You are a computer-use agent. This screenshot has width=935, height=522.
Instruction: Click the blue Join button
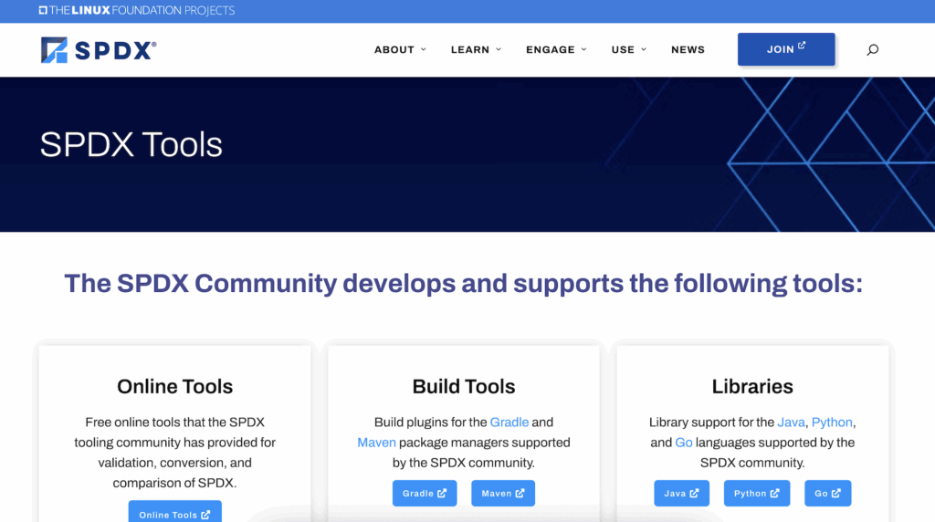click(786, 49)
